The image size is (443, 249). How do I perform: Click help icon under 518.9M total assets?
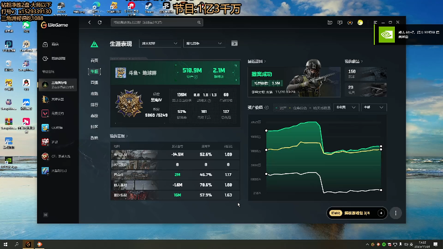pos(196,77)
